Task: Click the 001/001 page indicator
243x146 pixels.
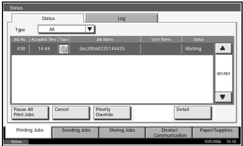Action: pyautogui.click(x=224, y=74)
